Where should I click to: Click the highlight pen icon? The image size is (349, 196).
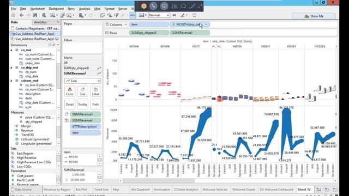[x=183, y=15]
